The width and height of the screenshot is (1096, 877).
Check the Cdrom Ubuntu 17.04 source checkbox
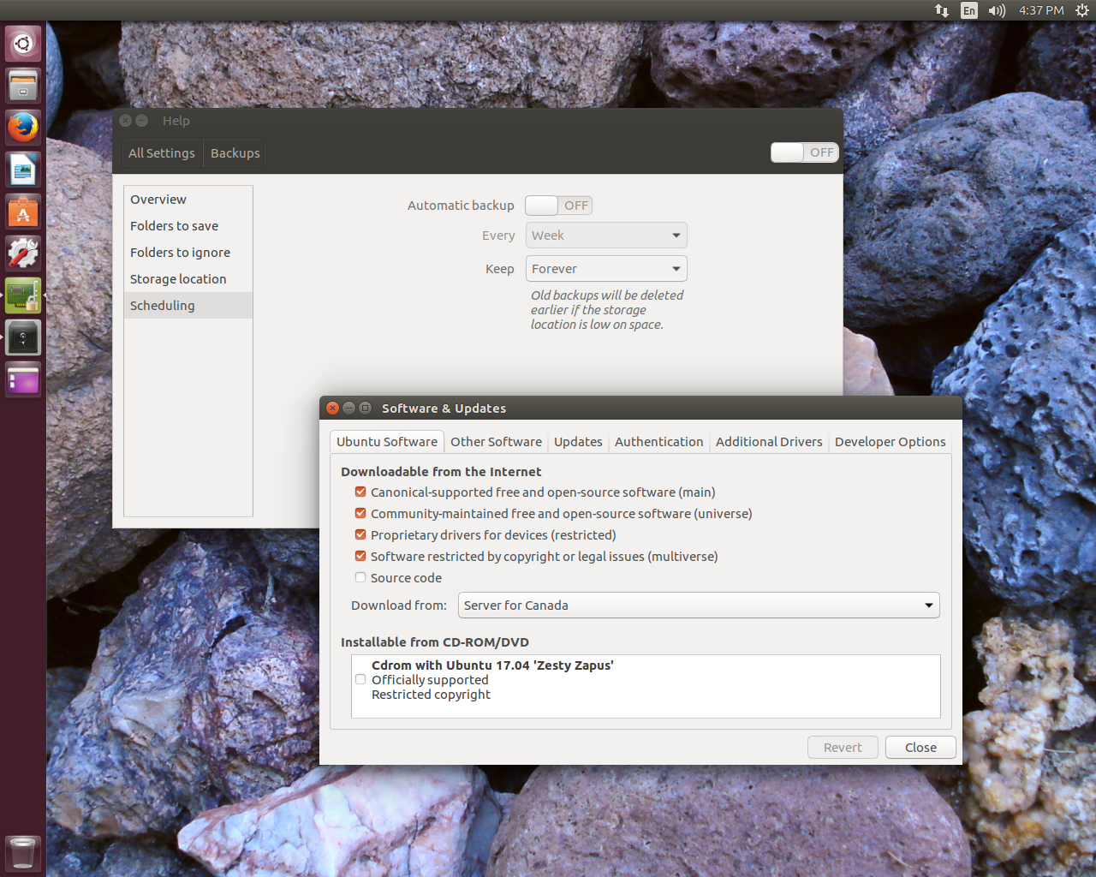pos(360,679)
